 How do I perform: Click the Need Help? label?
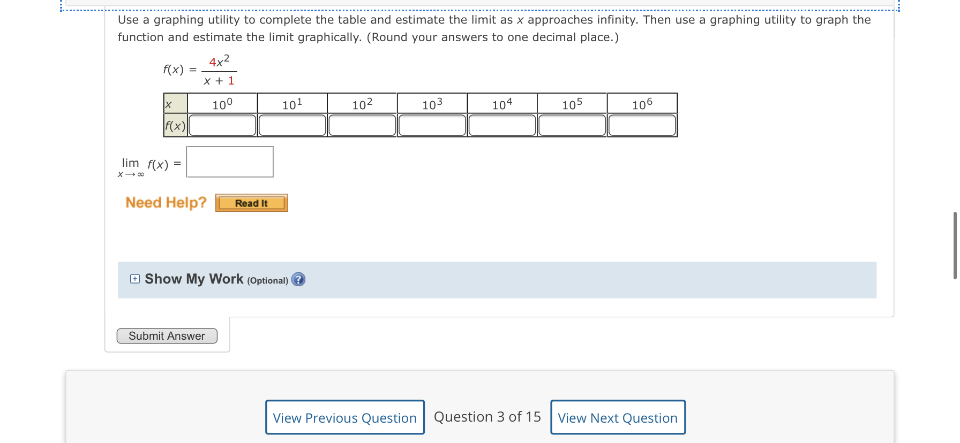(x=166, y=202)
